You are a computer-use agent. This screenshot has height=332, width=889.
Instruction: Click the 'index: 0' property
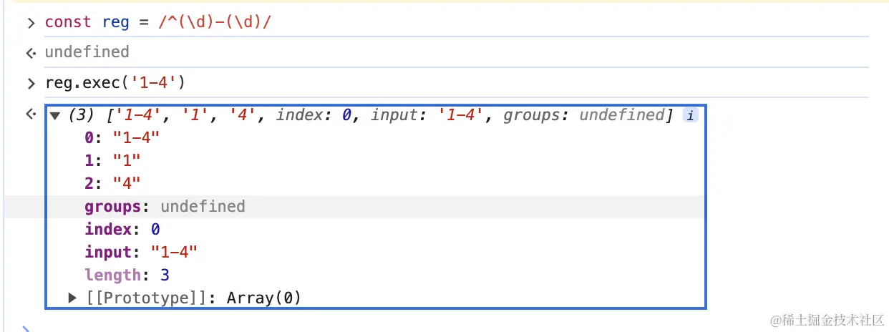click(122, 230)
